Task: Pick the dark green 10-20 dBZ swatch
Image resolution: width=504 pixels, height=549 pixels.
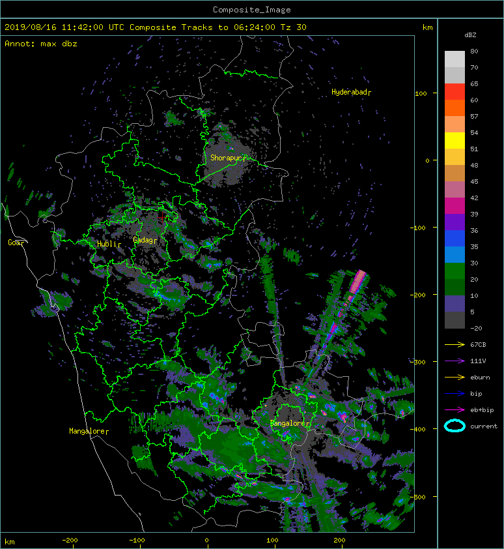Action: coord(455,287)
